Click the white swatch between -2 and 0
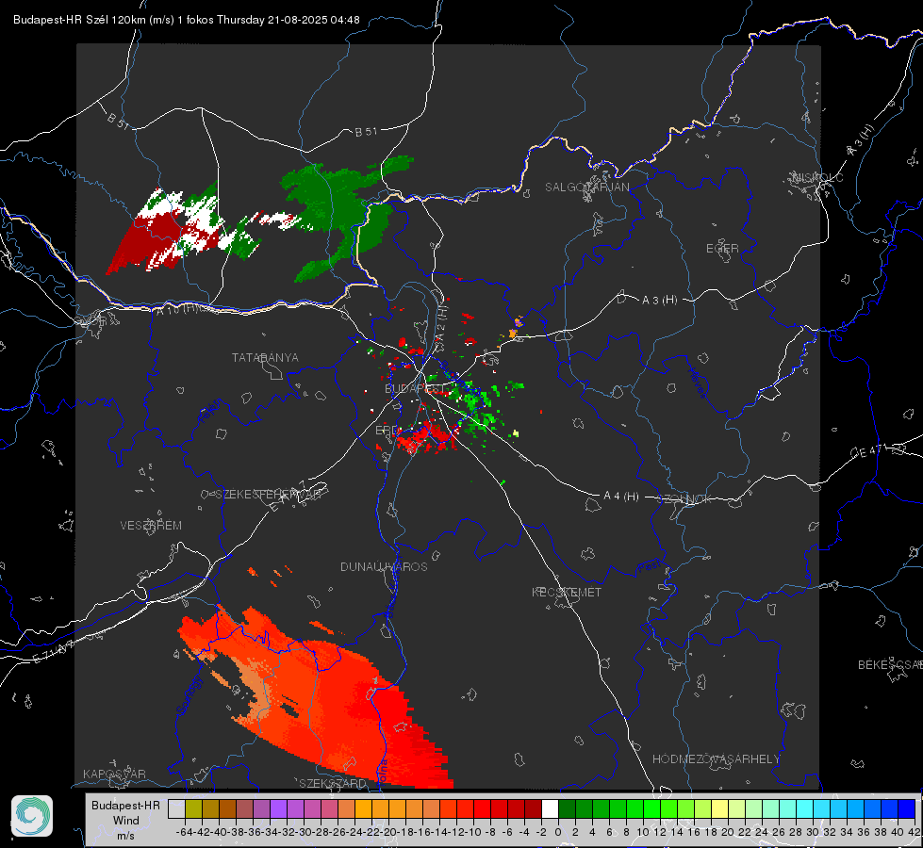The height and width of the screenshot is (848, 923). (550, 809)
